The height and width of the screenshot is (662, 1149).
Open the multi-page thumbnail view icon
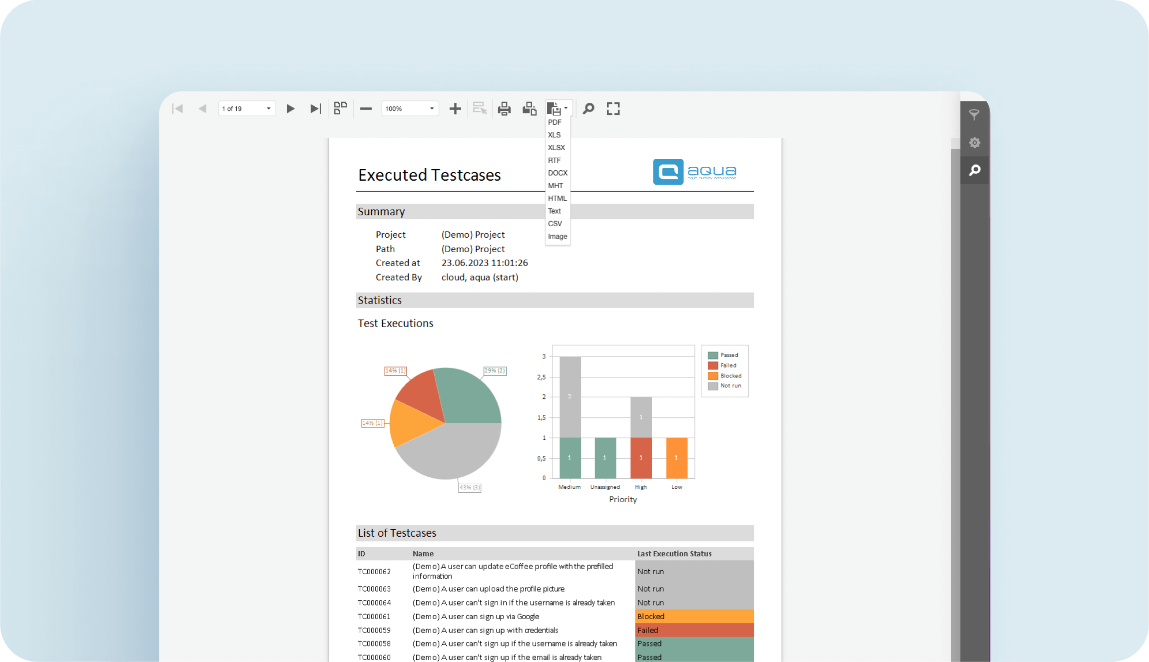340,108
